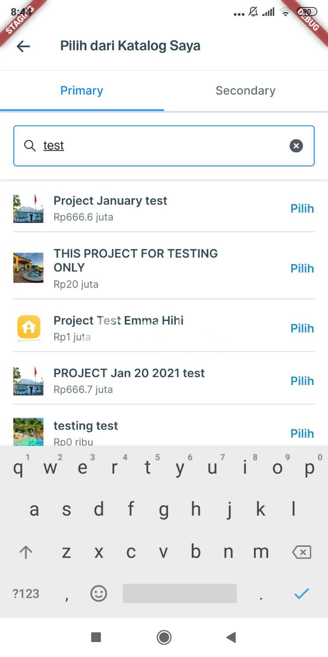Tap the search magnifier icon
The width and height of the screenshot is (328, 657).
(x=30, y=146)
